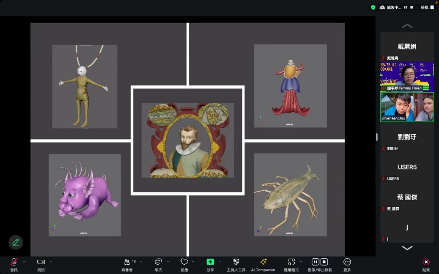The width and height of the screenshot is (439, 274).
Task: Click the center portrait image in shared screen
Action: [188, 140]
